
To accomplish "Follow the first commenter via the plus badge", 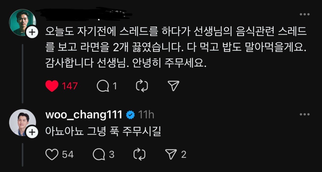I will pyautogui.click(x=32, y=32).
